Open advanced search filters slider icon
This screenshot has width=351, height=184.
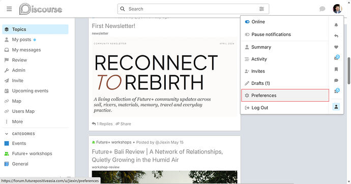(x=261, y=9)
